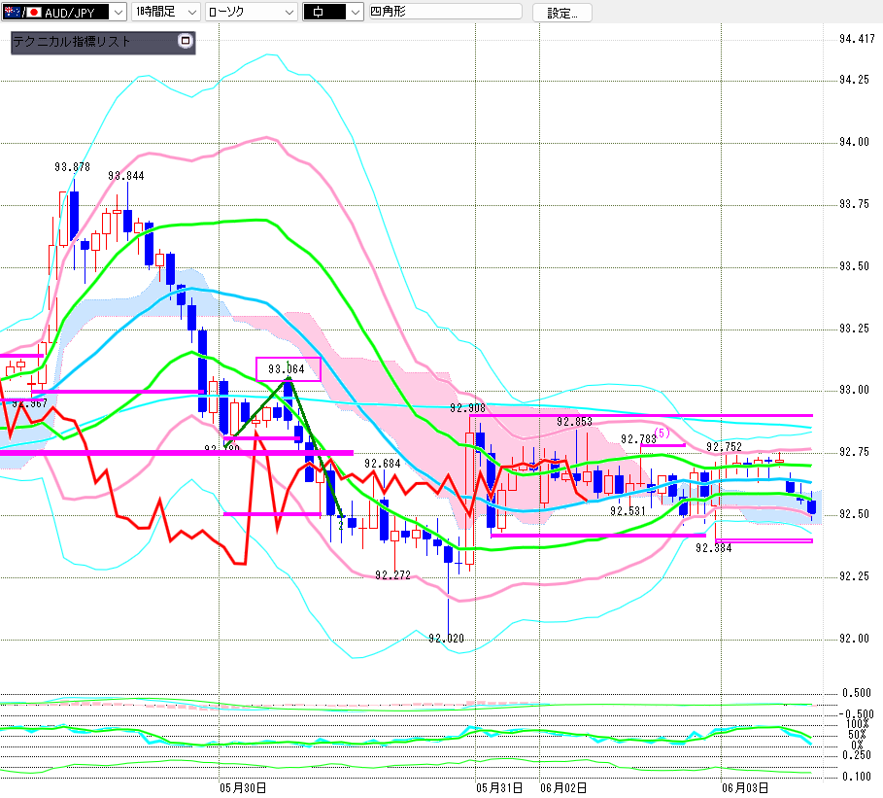Click the 92.908 price label
This screenshot has width=883, height=798.
click(x=467, y=408)
